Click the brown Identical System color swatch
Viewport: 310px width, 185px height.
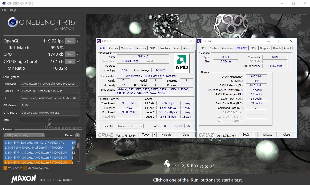[x=25, y=168]
